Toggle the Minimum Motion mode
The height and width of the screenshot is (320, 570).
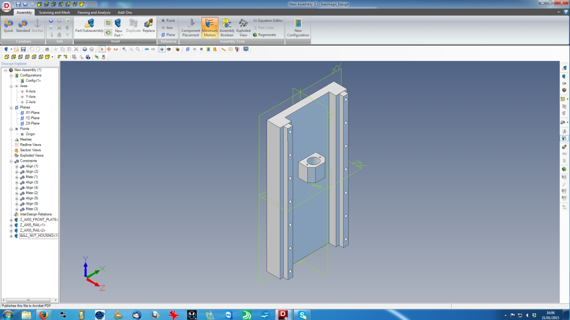point(209,28)
